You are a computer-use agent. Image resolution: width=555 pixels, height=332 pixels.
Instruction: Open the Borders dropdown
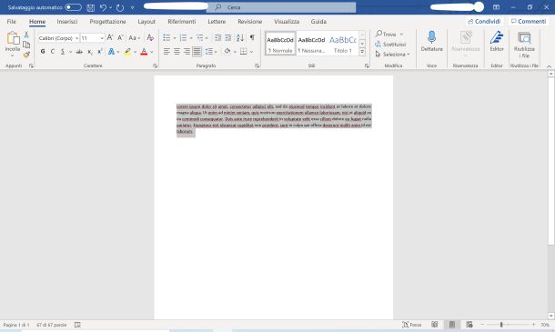tap(251, 52)
